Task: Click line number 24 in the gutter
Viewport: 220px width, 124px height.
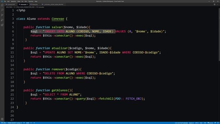Action: pos(12,107)
